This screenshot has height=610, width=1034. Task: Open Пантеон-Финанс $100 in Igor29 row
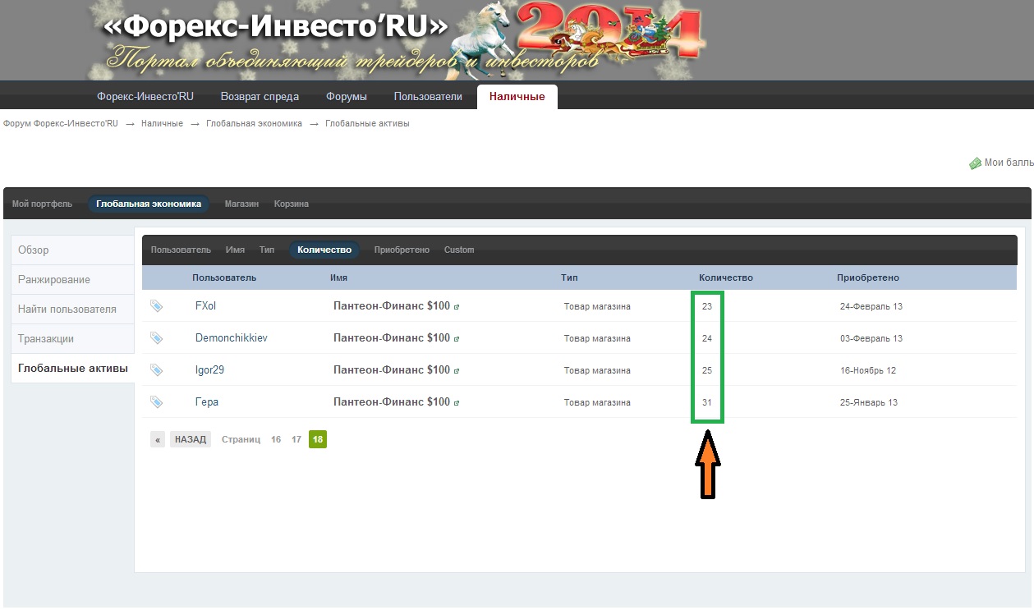392,369
